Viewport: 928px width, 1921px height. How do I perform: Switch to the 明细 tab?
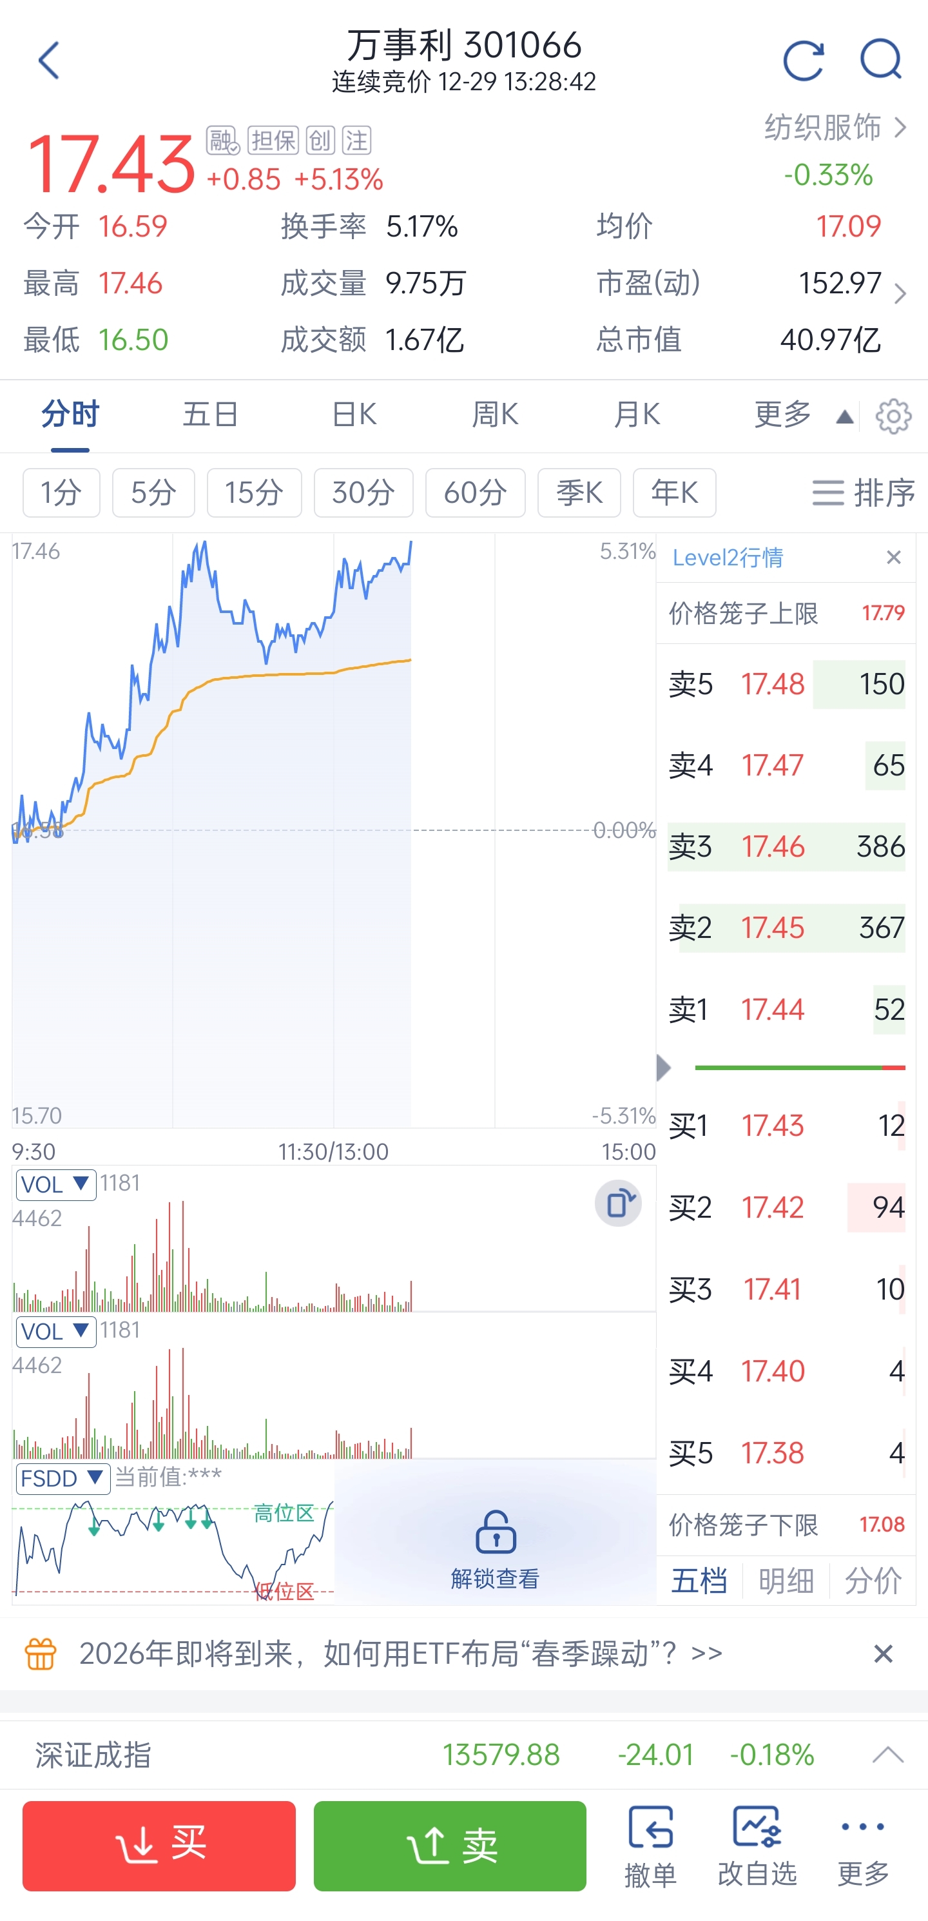pyautogui.click(x=786, y=1580)
